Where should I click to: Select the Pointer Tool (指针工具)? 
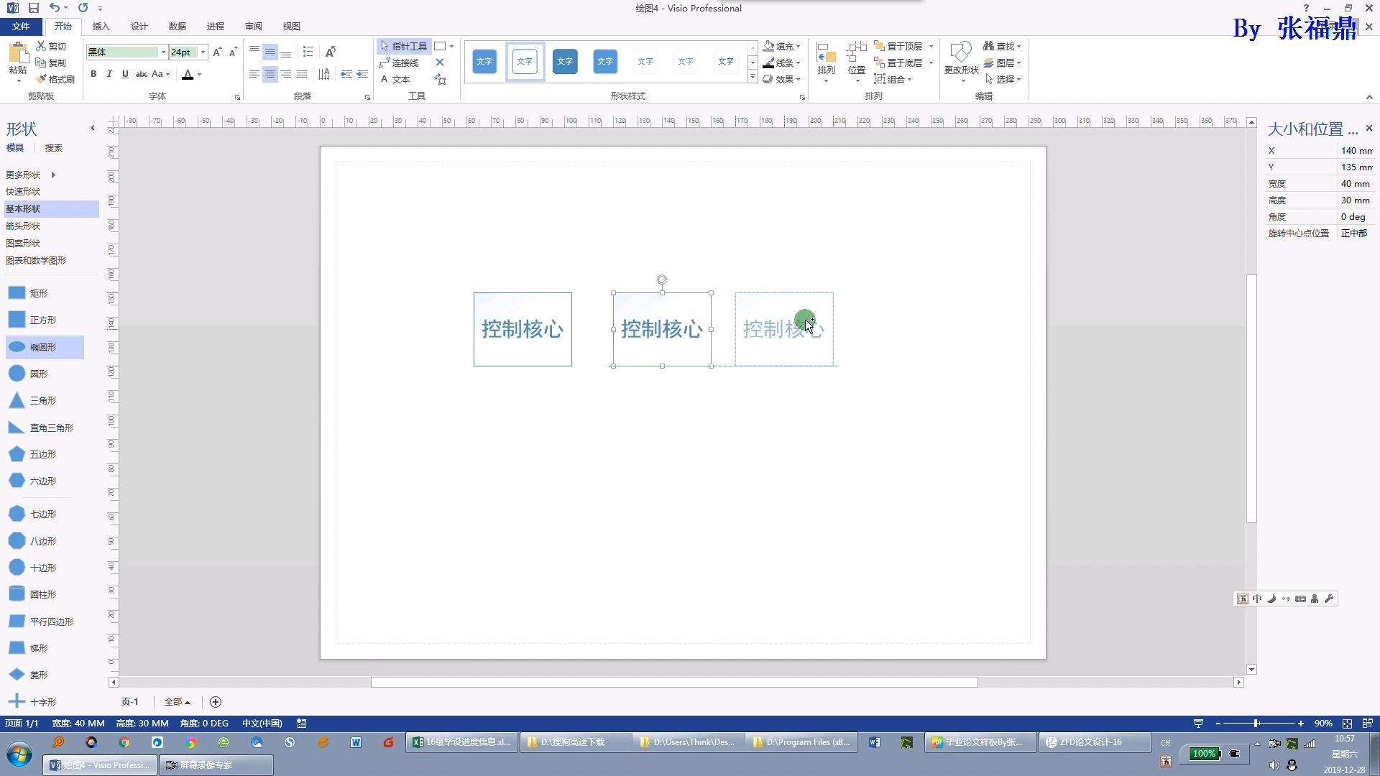click(404, 46)
